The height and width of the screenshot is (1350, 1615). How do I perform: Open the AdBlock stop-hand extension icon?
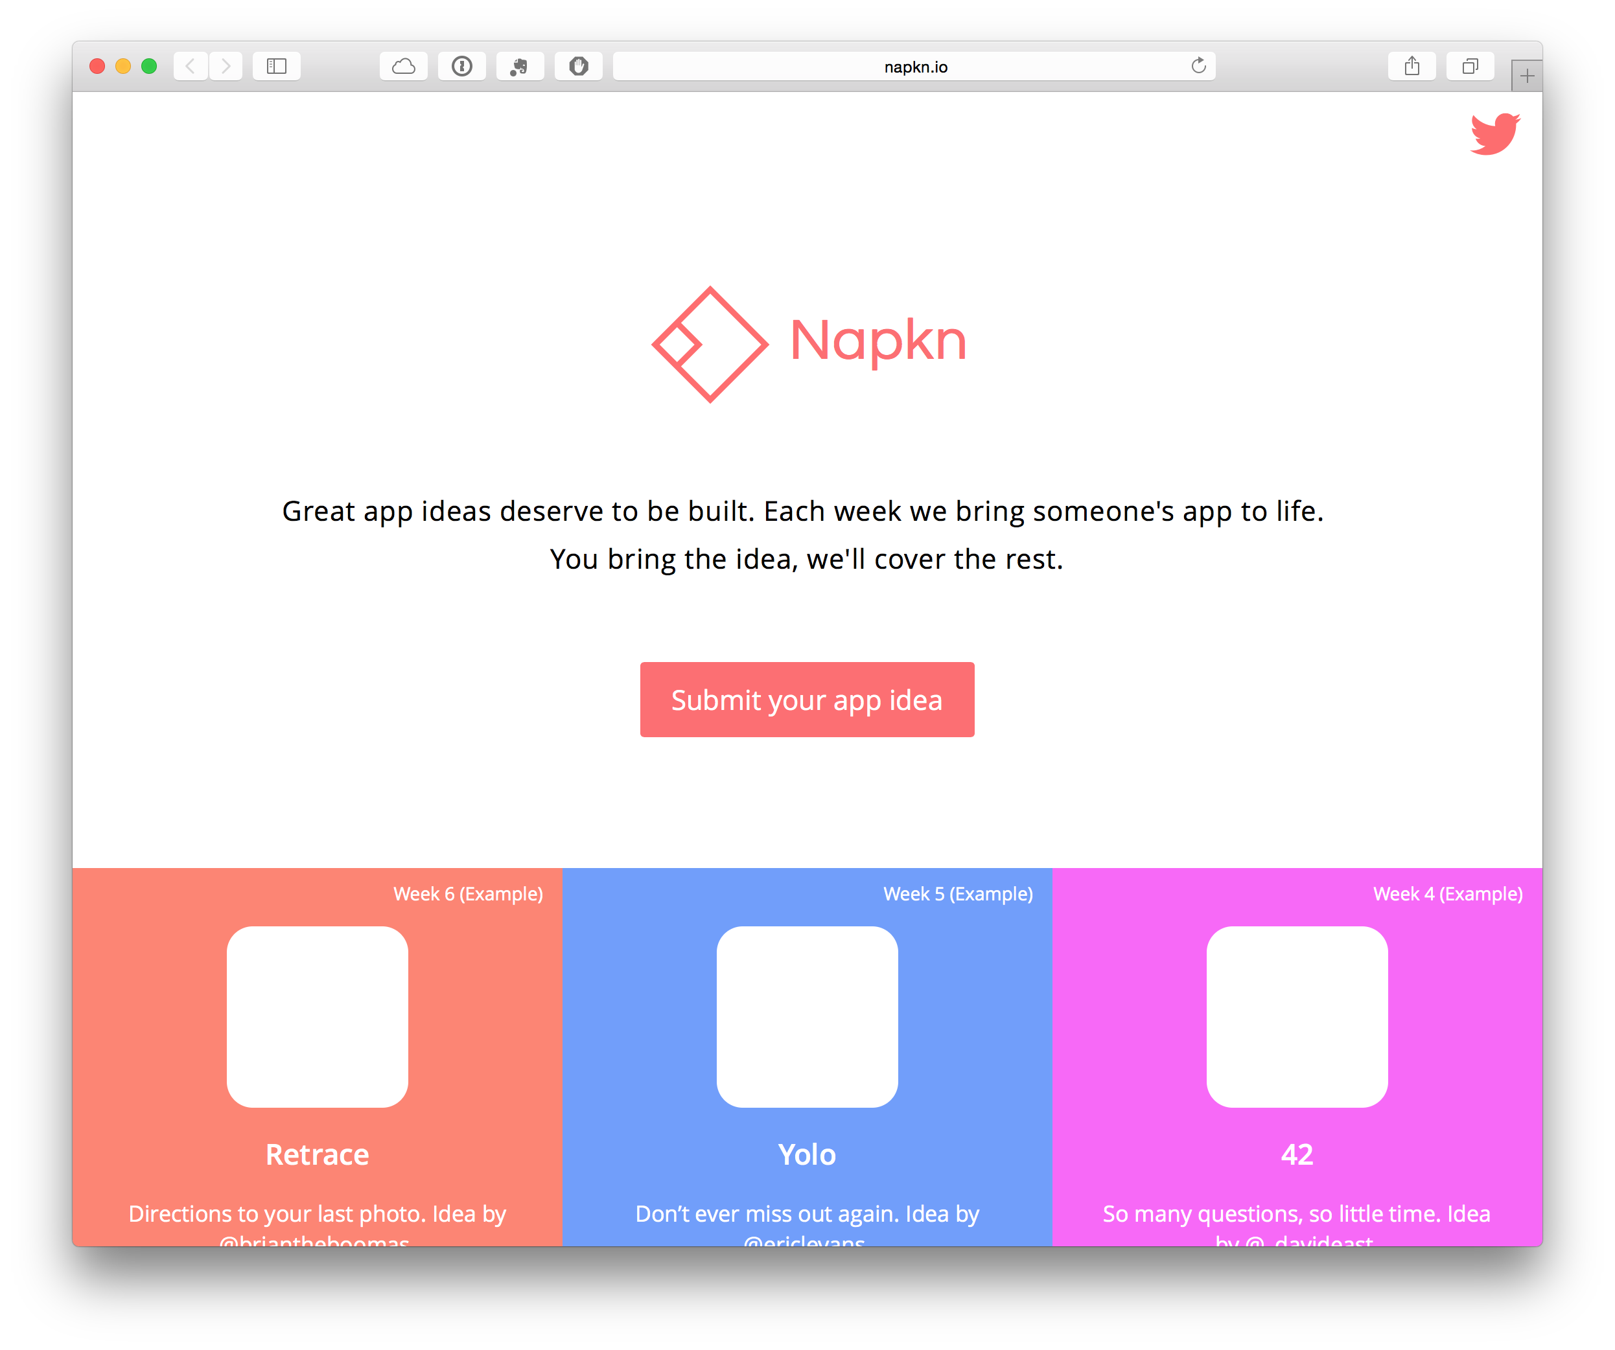click(x=578, y=66)
